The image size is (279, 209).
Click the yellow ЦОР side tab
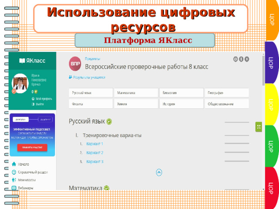pos(272,104)
